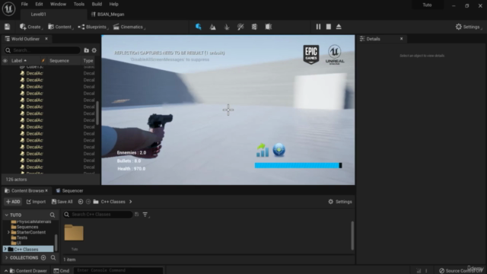
Task: Switch to Landscape mode icon
Action: (x=212, y=27)
